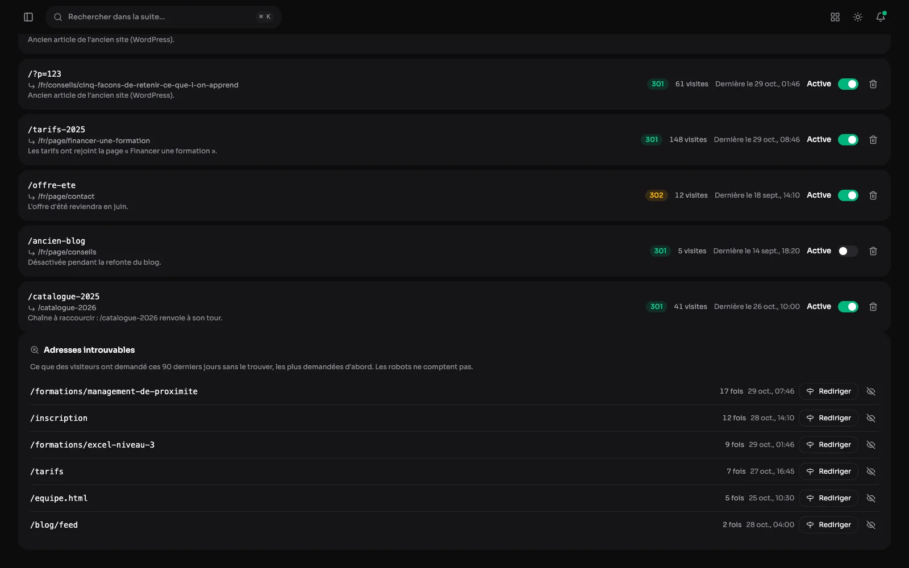Click 'Dernière le 18 sept., 14:10' timestamp
The image size is (909, 568).
(x=757, y=195)
